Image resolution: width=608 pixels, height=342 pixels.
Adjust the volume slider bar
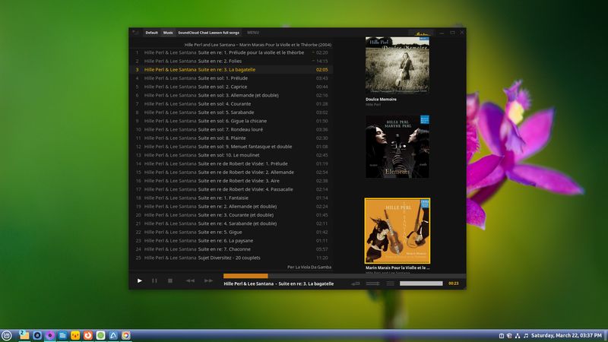click(421, 283)
